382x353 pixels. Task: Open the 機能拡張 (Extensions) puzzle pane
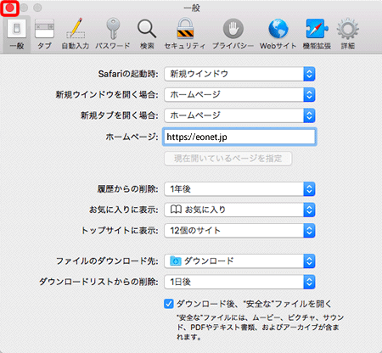point(317,34)
